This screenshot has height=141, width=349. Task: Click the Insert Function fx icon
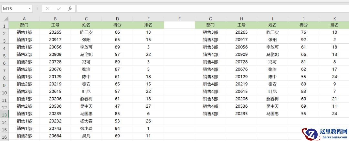click(x=69, y=9)
